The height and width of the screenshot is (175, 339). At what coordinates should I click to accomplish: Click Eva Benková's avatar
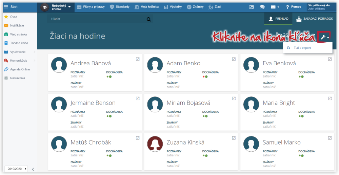[251, 65]
